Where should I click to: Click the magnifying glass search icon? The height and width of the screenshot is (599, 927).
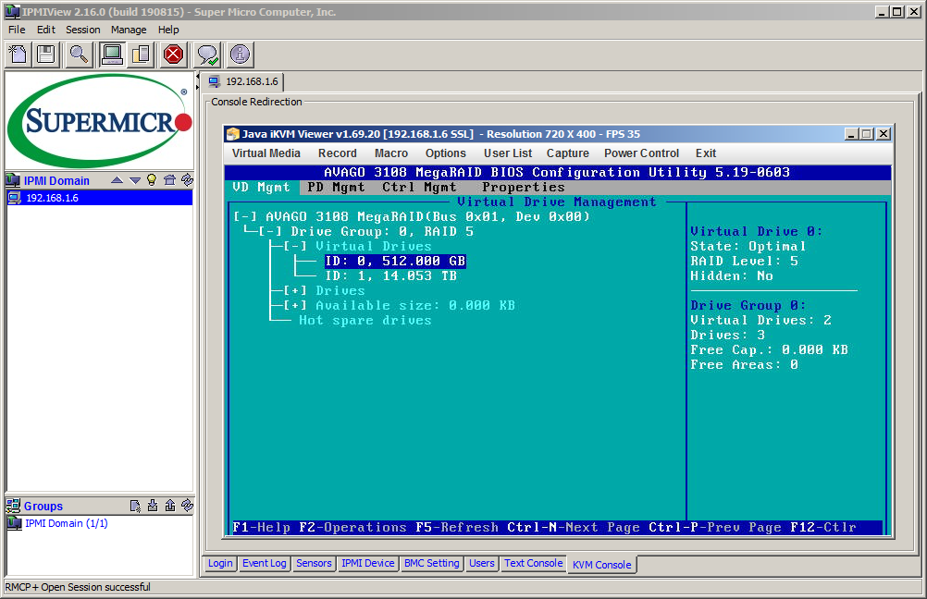[79, 55]
